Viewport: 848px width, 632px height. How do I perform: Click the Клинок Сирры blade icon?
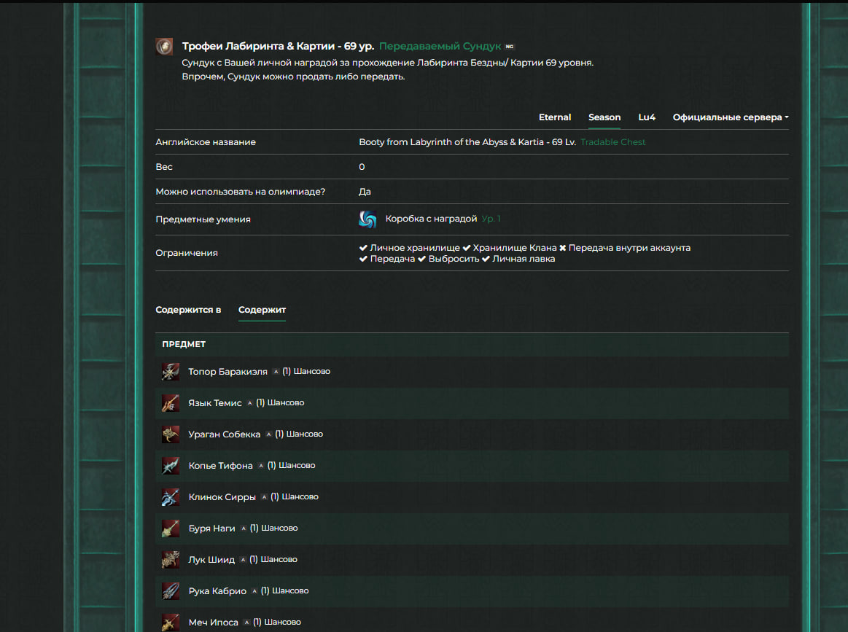click(x=171, y=497)
